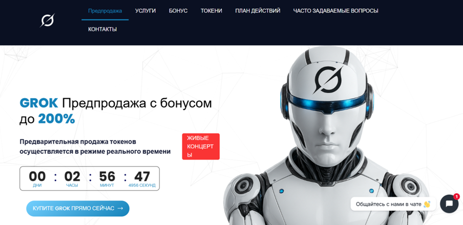Viewport: 463px width, 225px height.
Task: Open the live chat bubble icon
Action: [449, 204]
